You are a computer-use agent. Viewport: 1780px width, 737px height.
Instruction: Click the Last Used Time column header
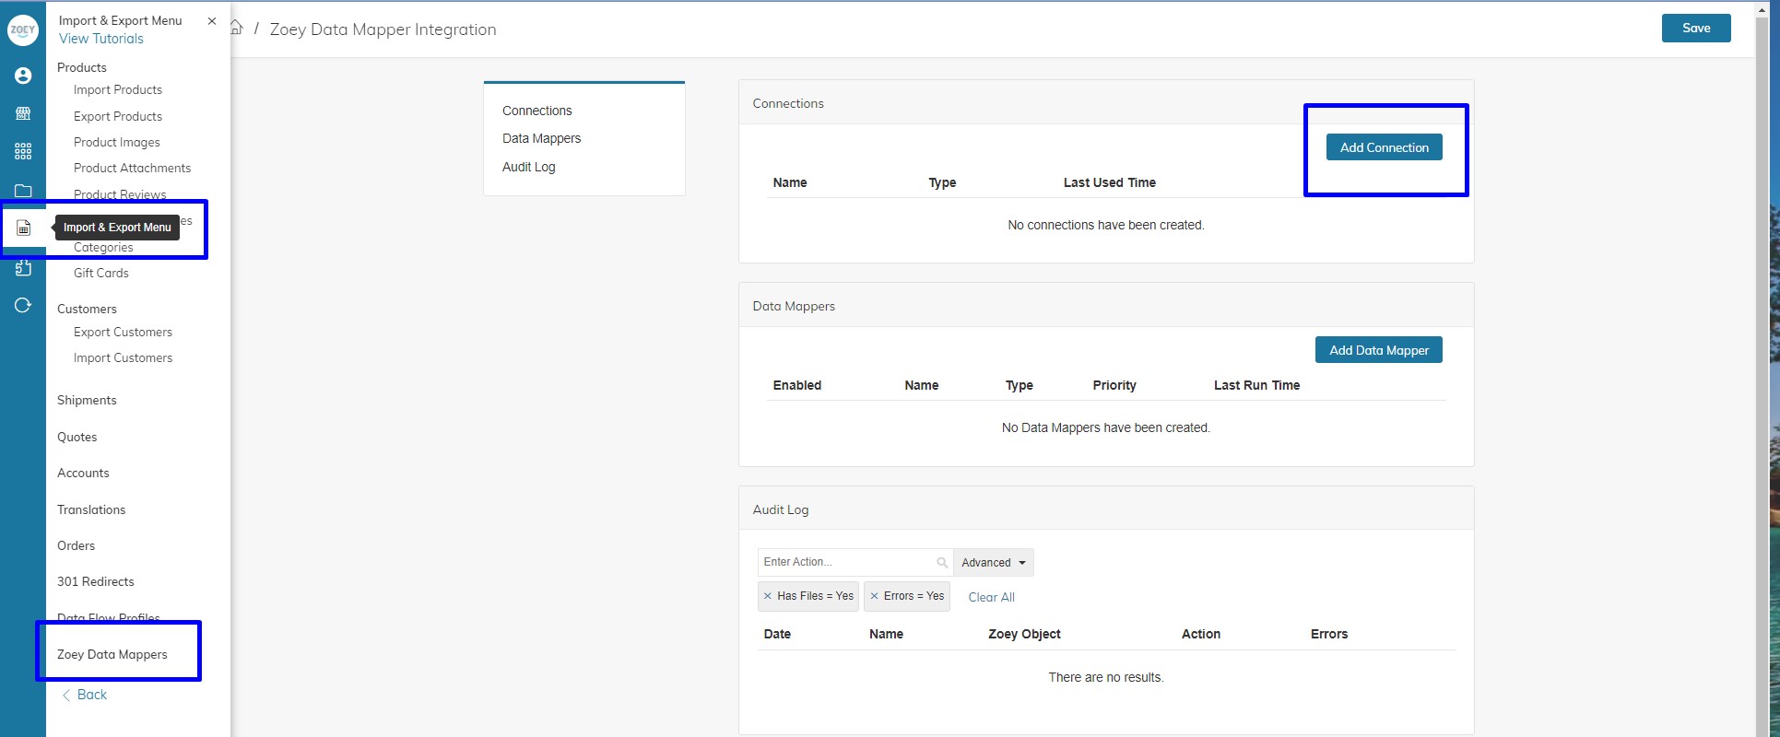click(x=1110, y=182)
